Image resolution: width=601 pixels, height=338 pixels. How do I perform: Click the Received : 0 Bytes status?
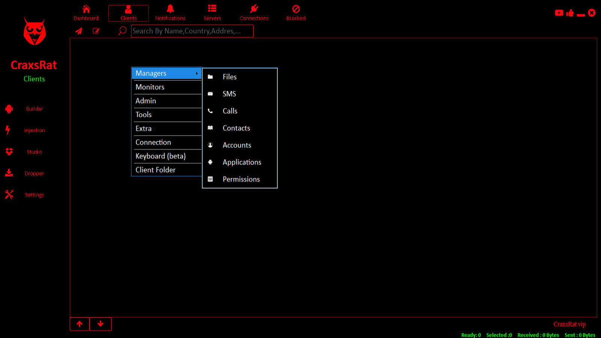(x=538, y=335)
